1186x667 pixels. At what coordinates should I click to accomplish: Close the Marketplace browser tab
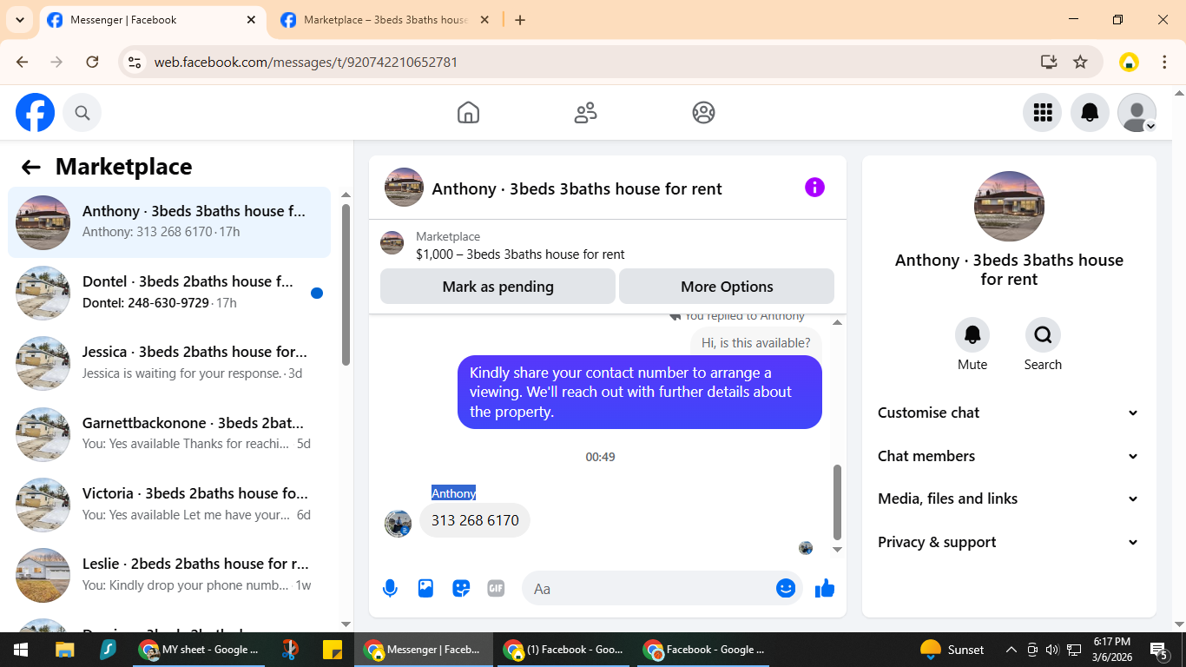coord(484,20)
